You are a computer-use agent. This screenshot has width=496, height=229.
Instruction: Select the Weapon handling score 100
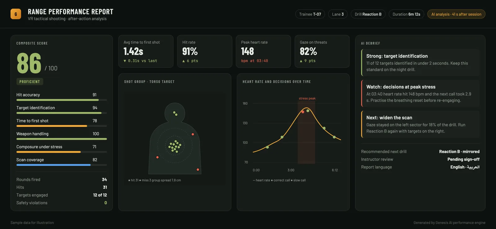pyautogui.click(x=96, y=134)
